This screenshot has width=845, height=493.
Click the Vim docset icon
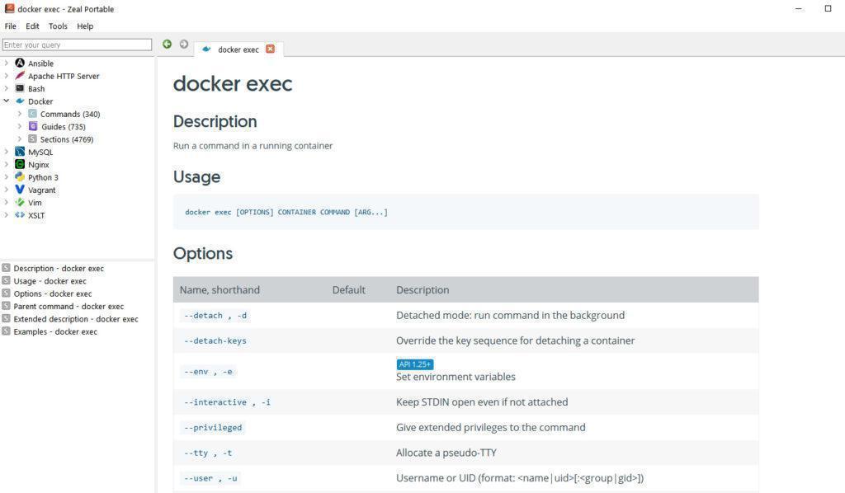(20, 202)
